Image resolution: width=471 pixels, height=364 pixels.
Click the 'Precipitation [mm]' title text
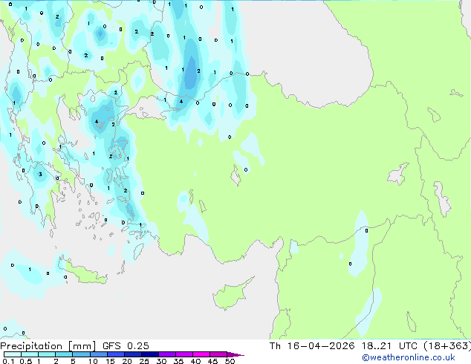pos(48,346)
